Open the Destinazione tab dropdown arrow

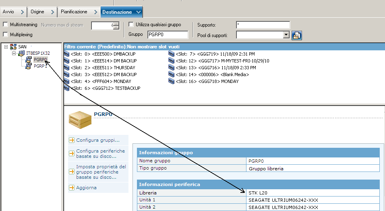(138, 12)
